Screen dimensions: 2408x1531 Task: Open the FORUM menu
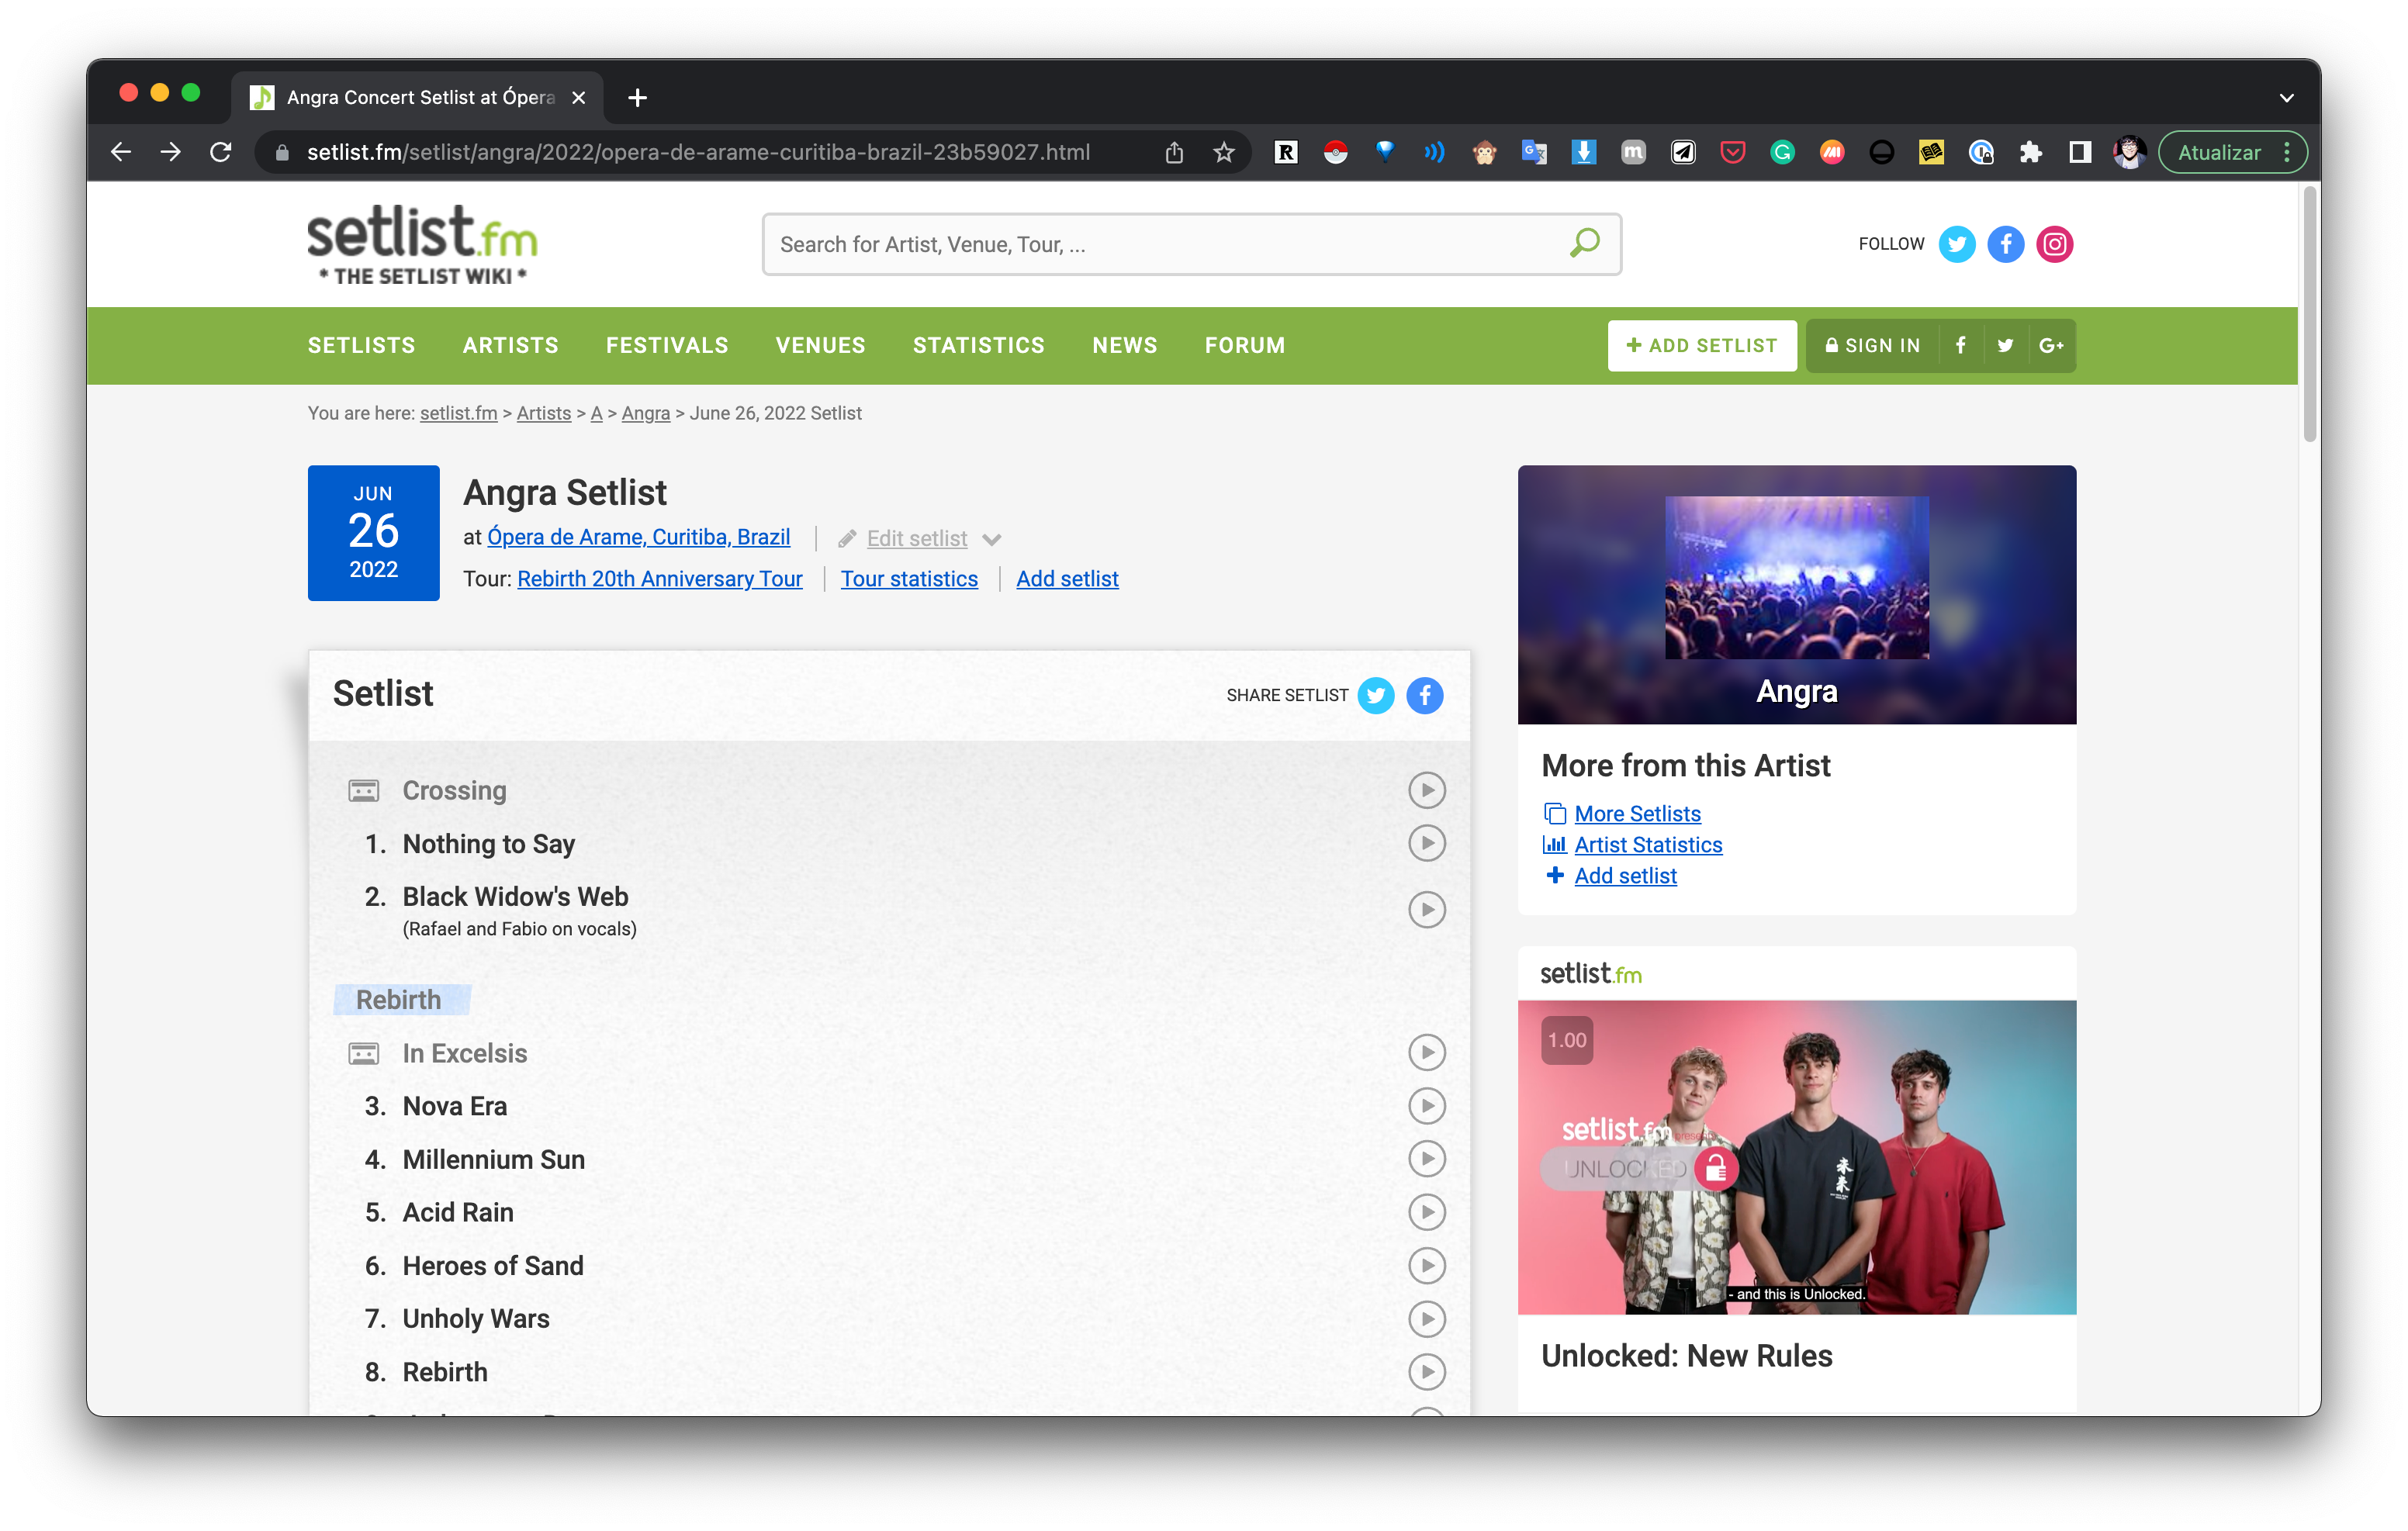(1244, 345)
